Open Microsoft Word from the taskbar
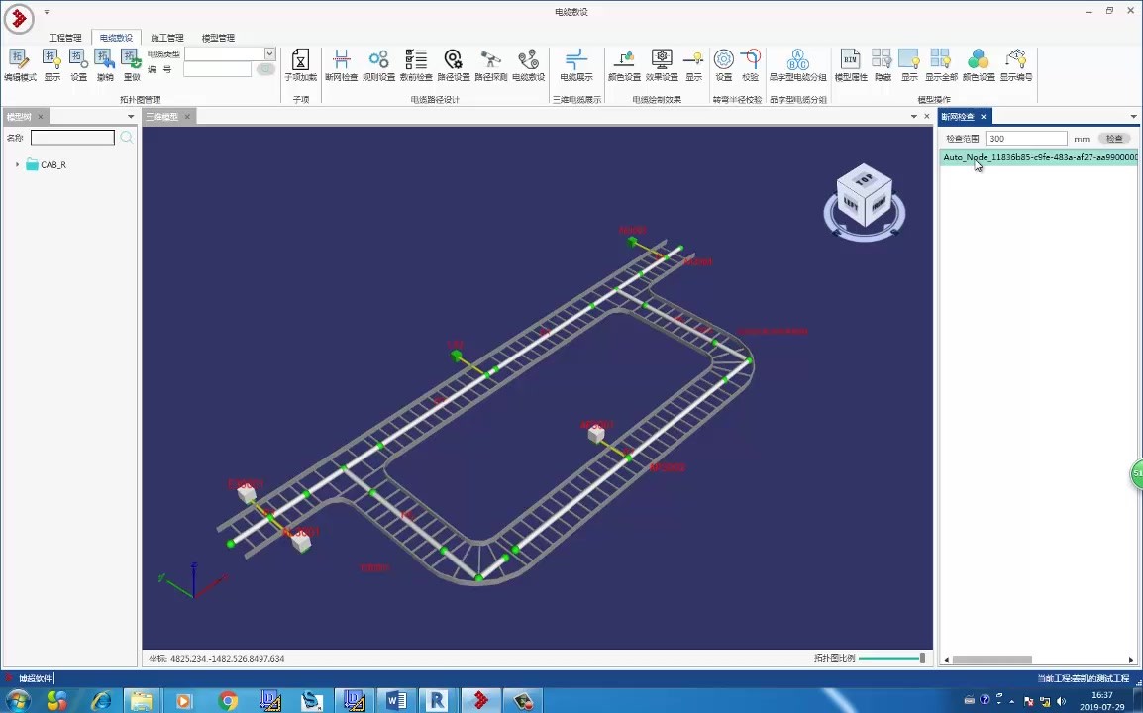The image size is (1143, 713). click(396, 700)
